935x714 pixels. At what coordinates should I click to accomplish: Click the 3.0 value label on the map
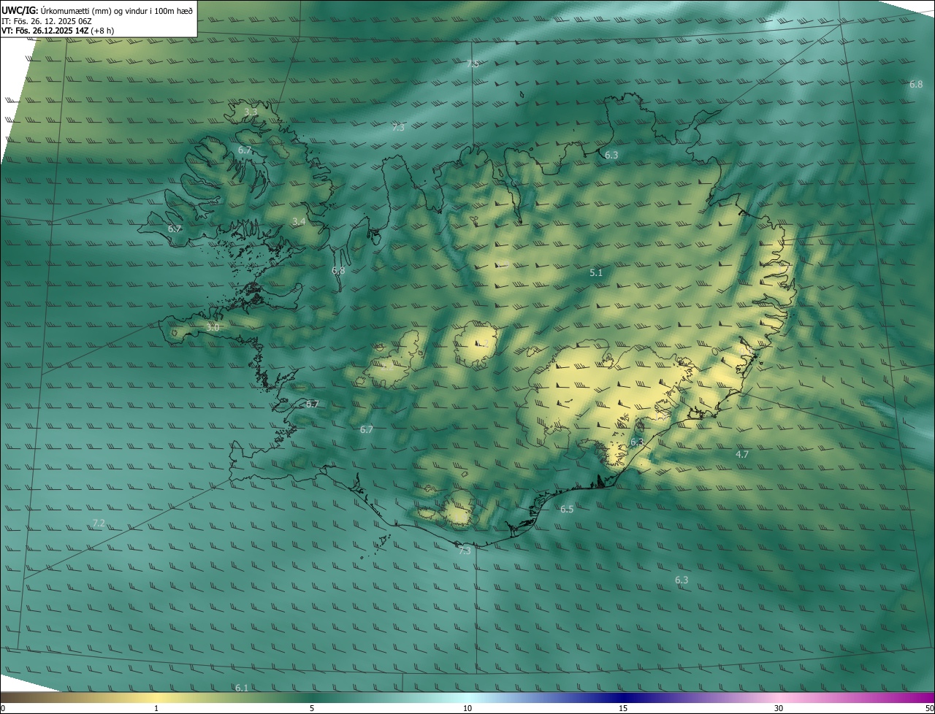coord(213,327)
